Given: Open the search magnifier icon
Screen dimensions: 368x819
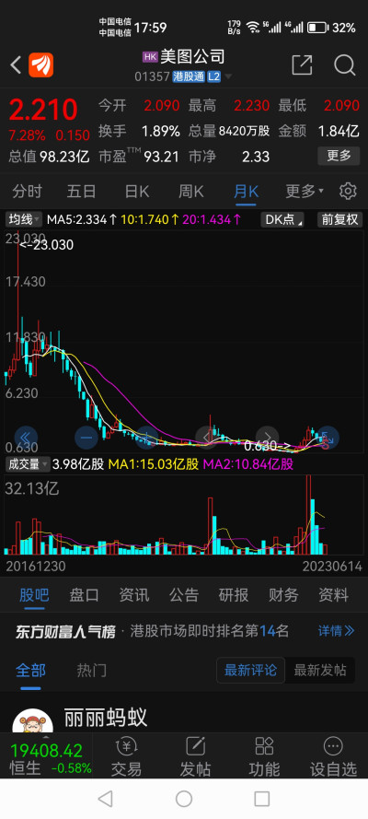Looking at the screenshot, I should point(345,65).
